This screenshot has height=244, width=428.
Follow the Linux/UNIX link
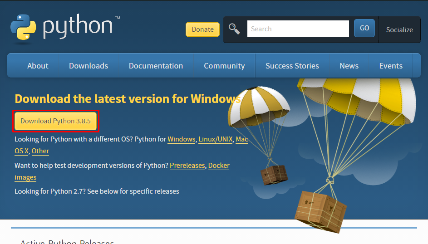click(x=216, y=139)
